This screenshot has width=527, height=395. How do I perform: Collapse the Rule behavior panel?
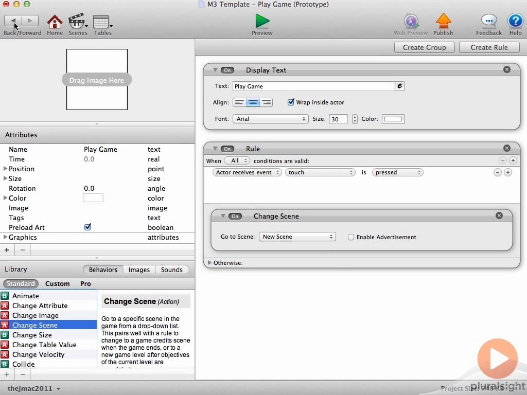coord(215,149)
